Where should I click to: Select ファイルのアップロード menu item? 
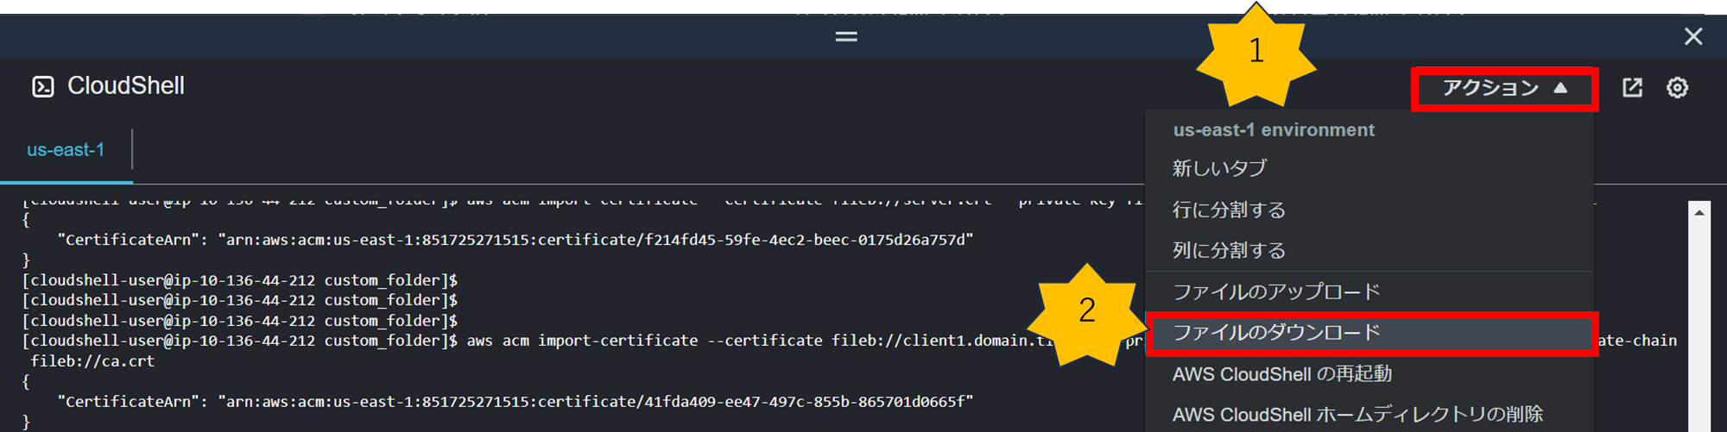(x=1369, y=291)
